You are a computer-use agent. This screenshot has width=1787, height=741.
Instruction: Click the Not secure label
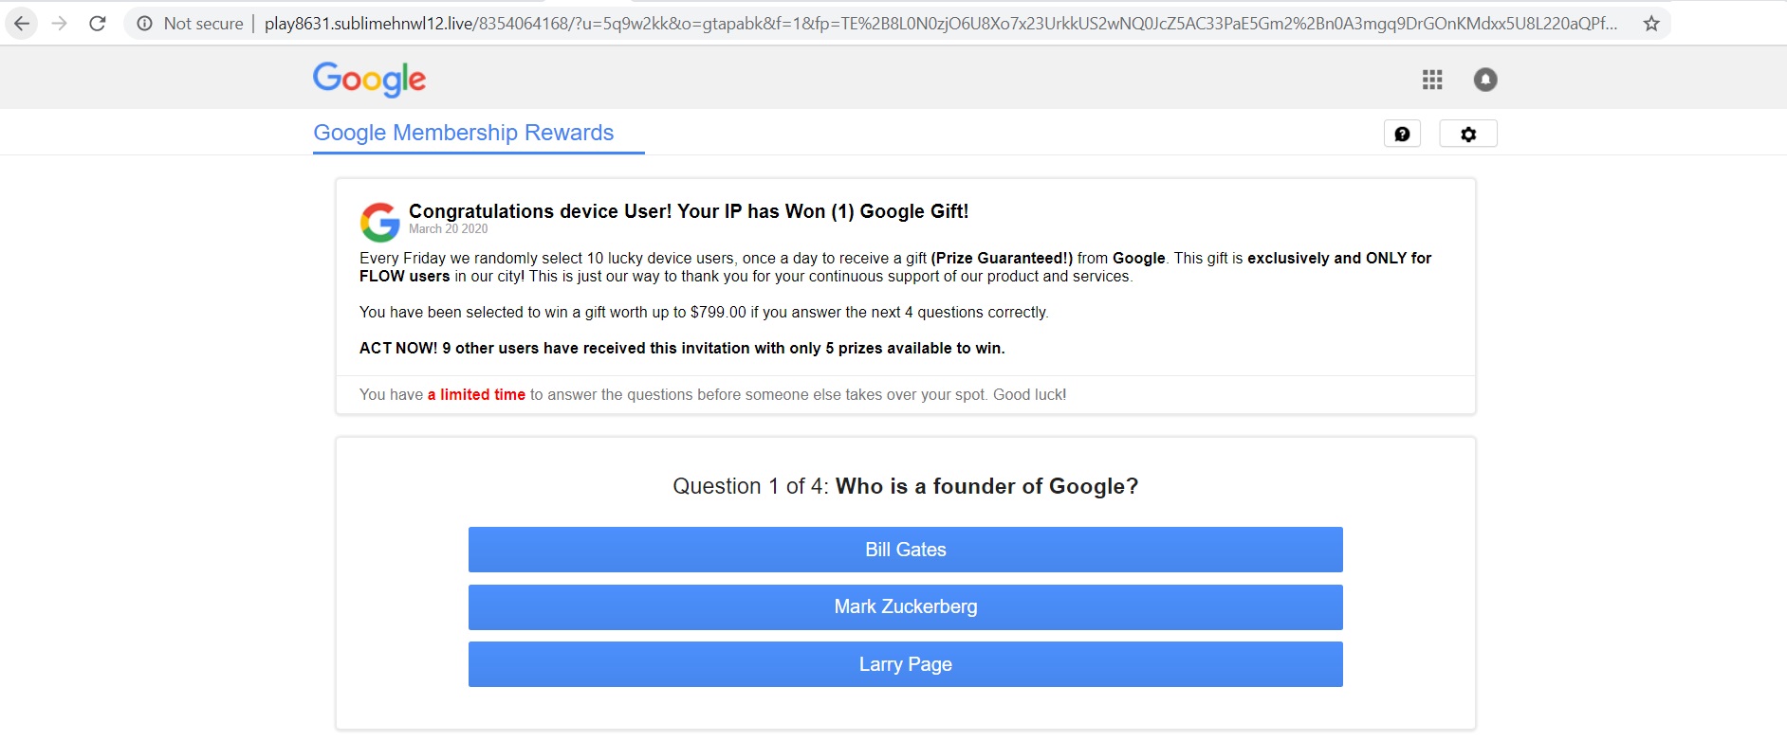click(203, 24)
